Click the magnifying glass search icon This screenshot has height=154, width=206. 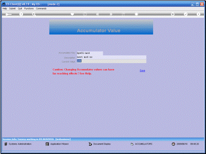[x=34, y=14]
